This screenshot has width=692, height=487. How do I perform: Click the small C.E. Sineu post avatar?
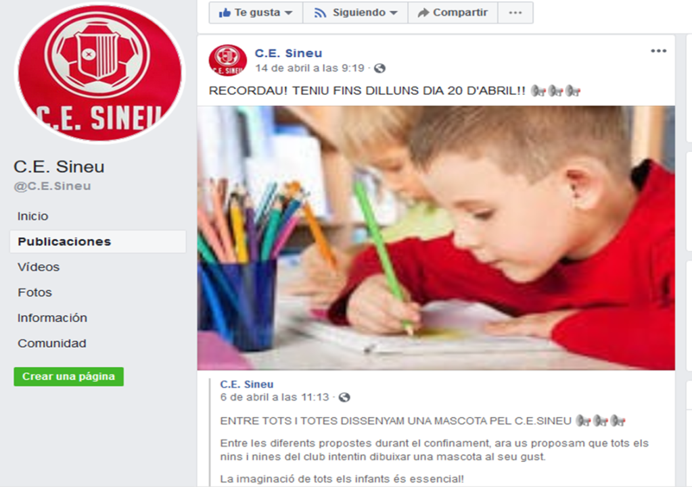click(228, 60)
